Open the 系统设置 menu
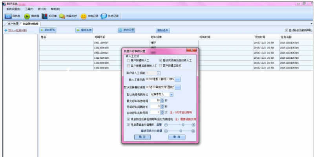The image size is (314, 157). (x=13, y=9)
